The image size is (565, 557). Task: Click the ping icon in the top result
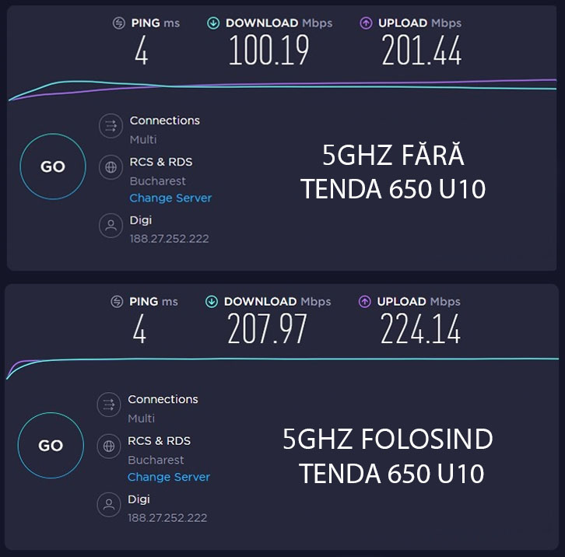[120, 23]
